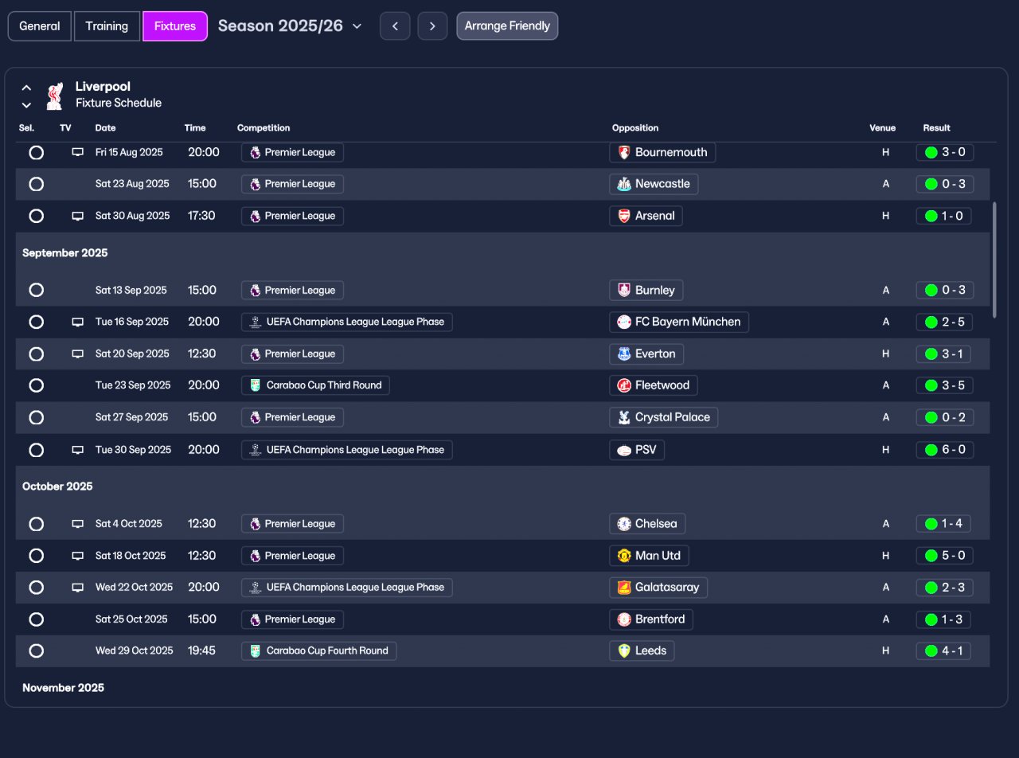
Task: Click the TV icon for Bayern München fixture
Action: click(78, 322)
